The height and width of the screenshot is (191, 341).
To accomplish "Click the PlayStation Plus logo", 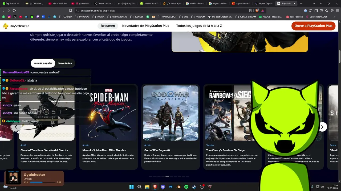I will pyautogui.click(x=16, y=26).
